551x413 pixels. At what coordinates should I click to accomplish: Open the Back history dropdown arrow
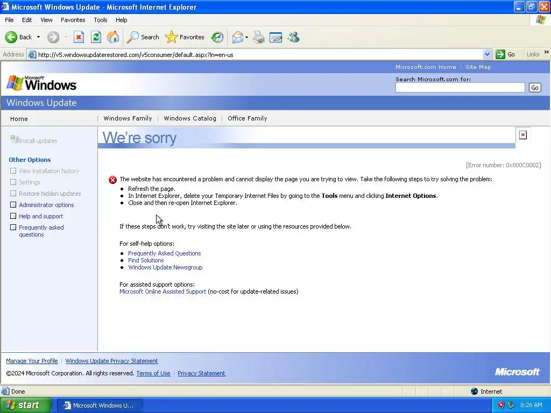[x=38, y=37]
